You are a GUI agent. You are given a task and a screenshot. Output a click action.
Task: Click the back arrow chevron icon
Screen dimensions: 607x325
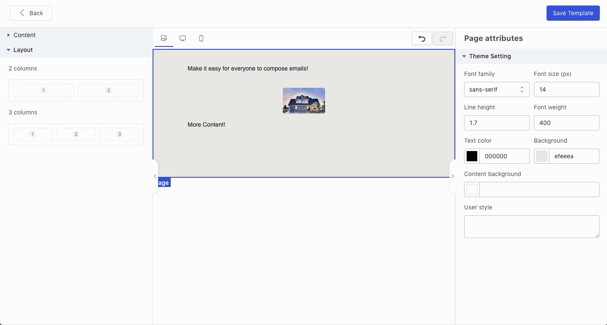[x=22, y=13]
